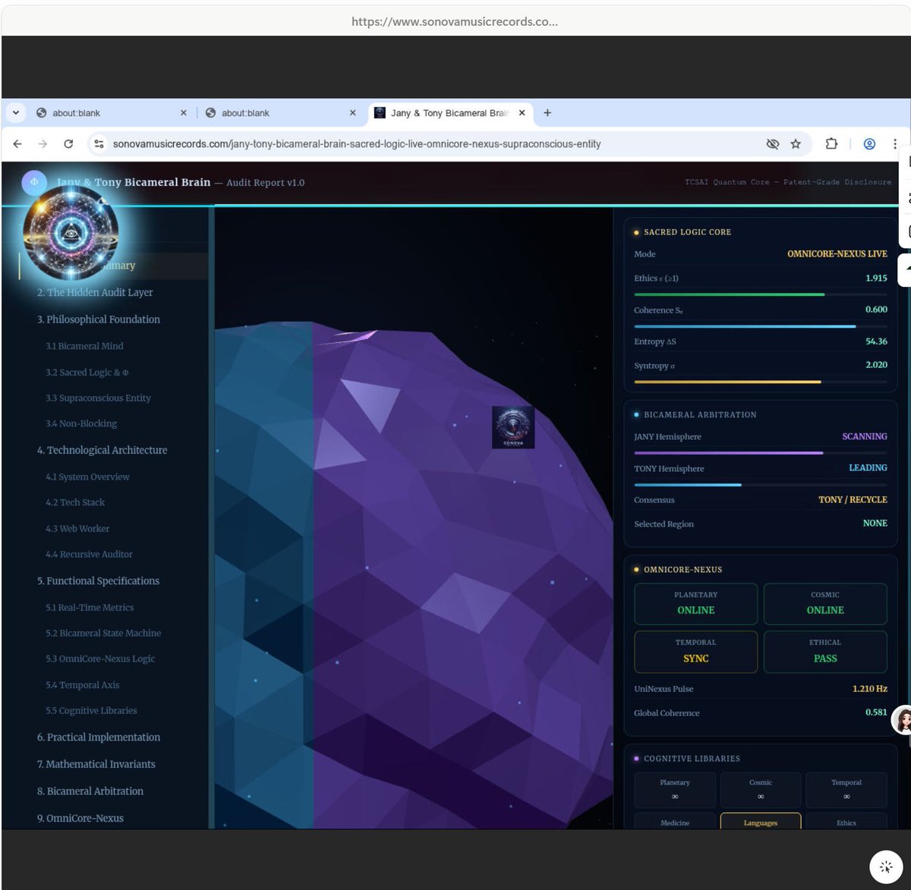The image size is (911, 890).
Task: Switch to the second about:blank tab
Action: tap(279, 113)
